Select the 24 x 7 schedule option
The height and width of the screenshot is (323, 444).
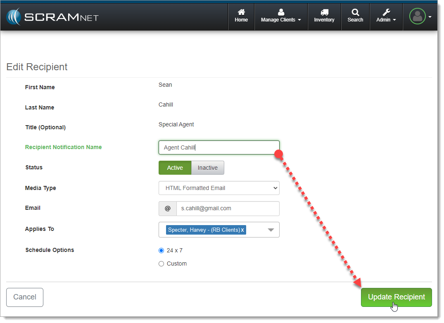[161, 251]
